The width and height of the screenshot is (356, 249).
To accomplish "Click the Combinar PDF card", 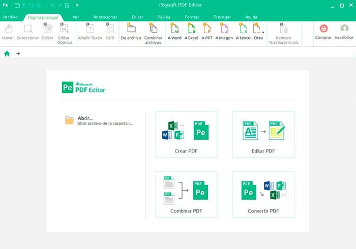I will (x=186, y=194).
